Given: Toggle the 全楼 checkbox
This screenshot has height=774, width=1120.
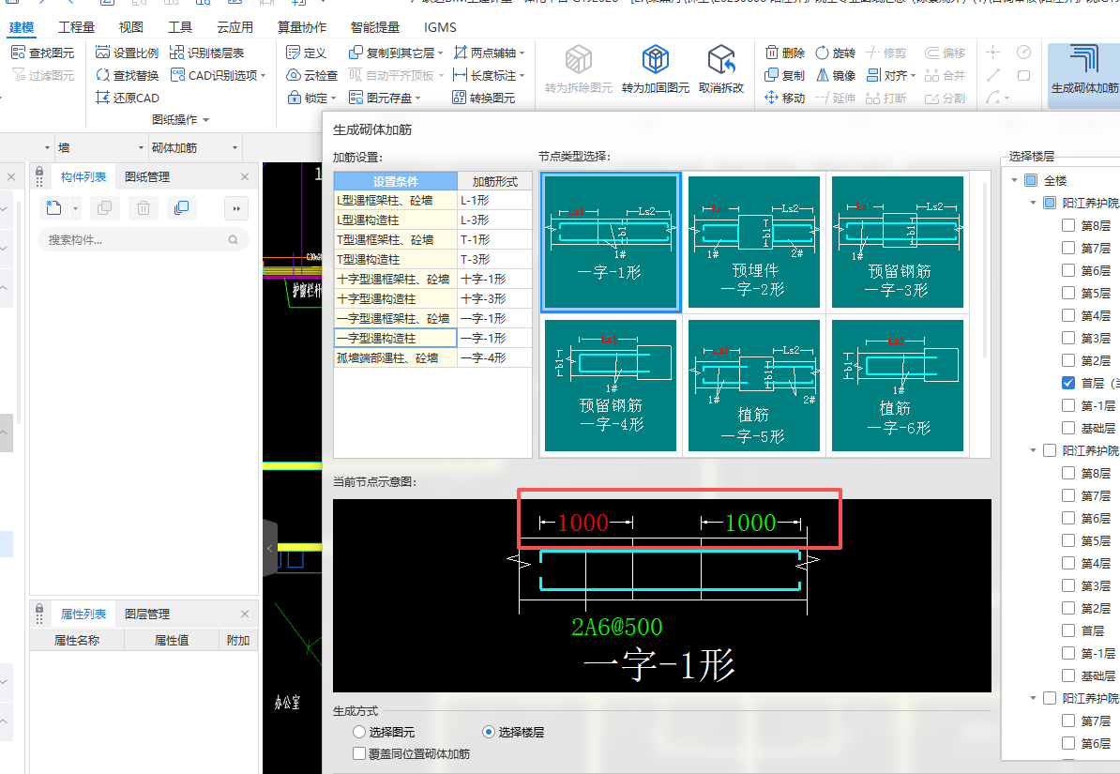Looking at the screenshot, I should (x=1031, y=180).
